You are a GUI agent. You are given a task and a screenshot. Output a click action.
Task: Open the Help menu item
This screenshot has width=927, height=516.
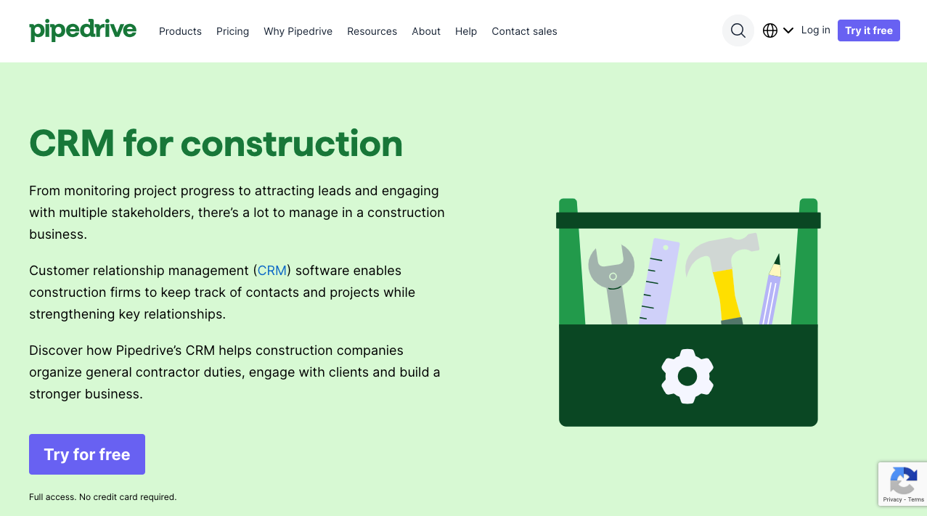(466, 31)
